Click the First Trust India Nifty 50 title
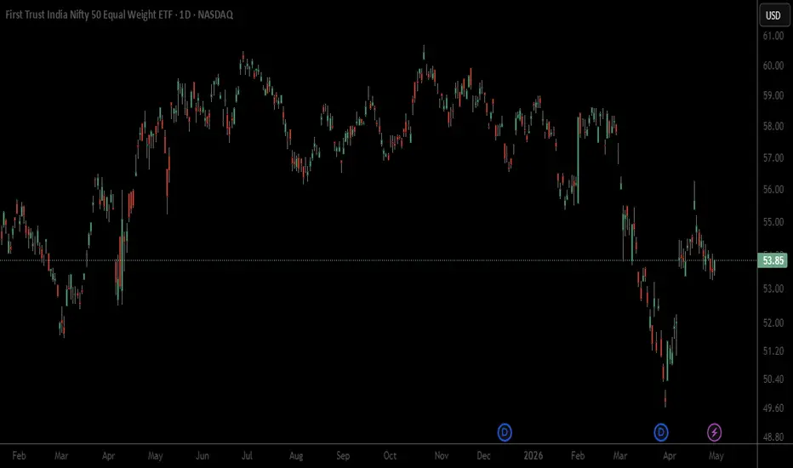Image resolution: width=793 pixels, height=468 pixels. (x=119, y=14)
